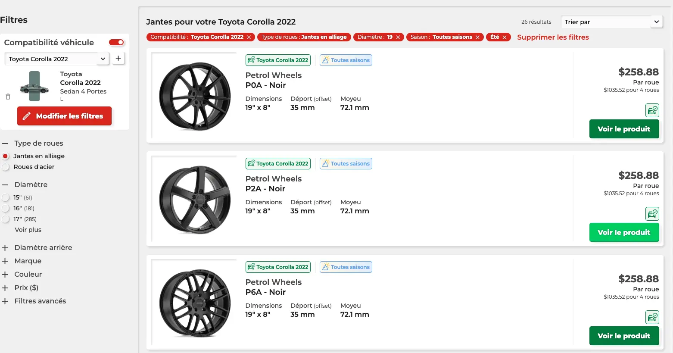Click the $258.88 price on P2A card
Screen dimensions: 673x353
(639, 175)
